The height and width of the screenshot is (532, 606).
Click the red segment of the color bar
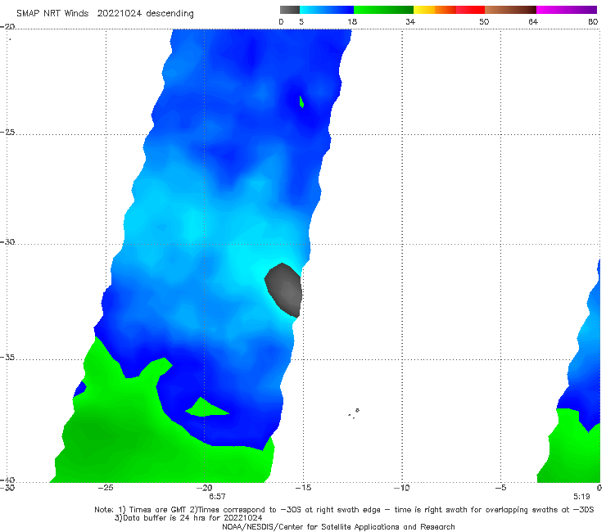(x=470, y=10)
